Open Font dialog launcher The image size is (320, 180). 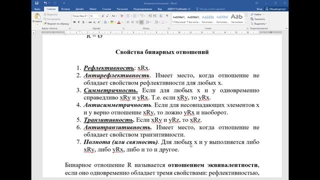tap(123, 28)
